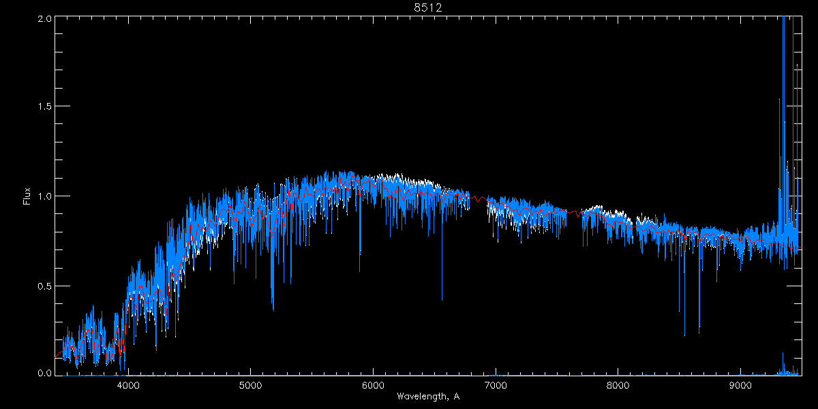This screenshot has height=409, width=818.
Task: Click the 6000 wavelength tick label
Action: click(x=373, y=385)
